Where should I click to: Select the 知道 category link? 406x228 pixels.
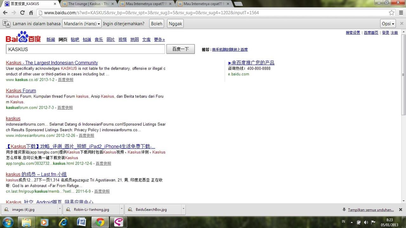[x=87, y=40]
